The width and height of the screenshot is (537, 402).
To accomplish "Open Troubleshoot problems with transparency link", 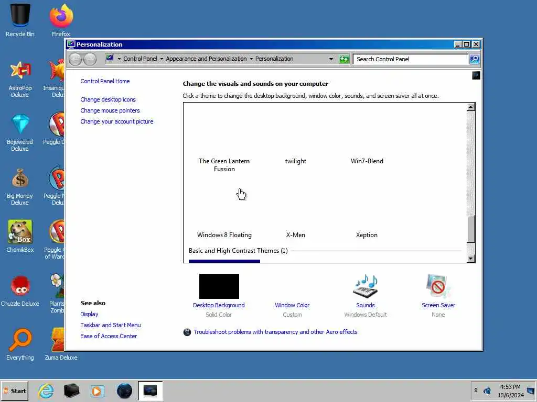I will click(x=275, y=332).
